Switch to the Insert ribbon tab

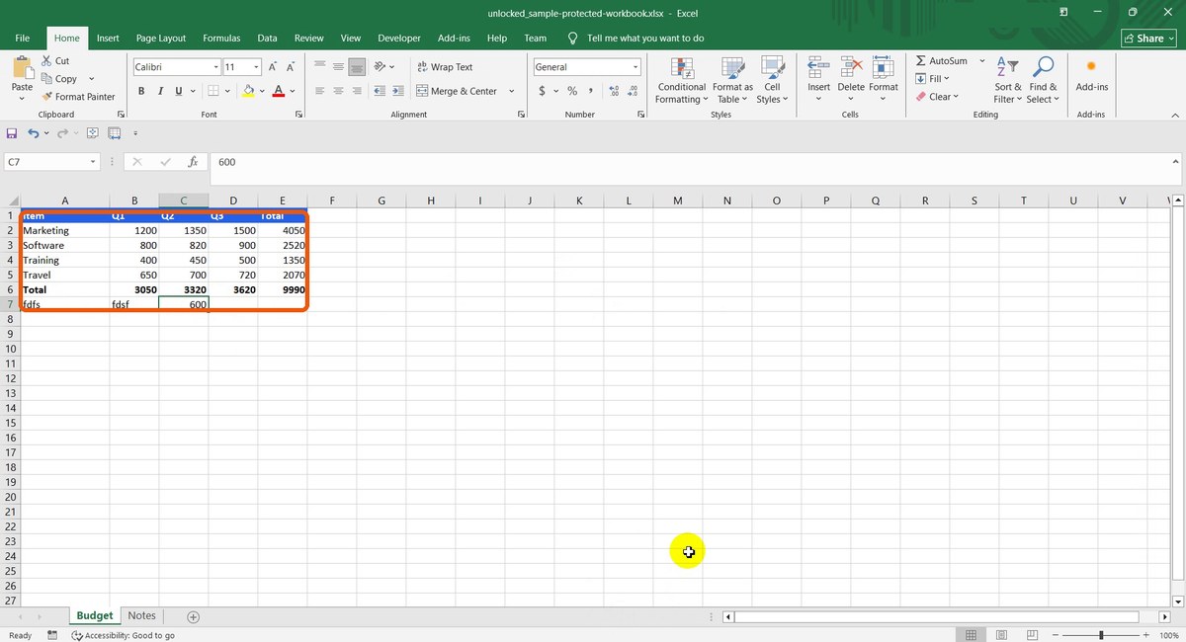108,39
